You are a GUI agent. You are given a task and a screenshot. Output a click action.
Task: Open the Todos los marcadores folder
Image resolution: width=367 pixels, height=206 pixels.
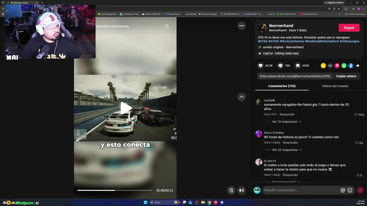click(355, 14)
